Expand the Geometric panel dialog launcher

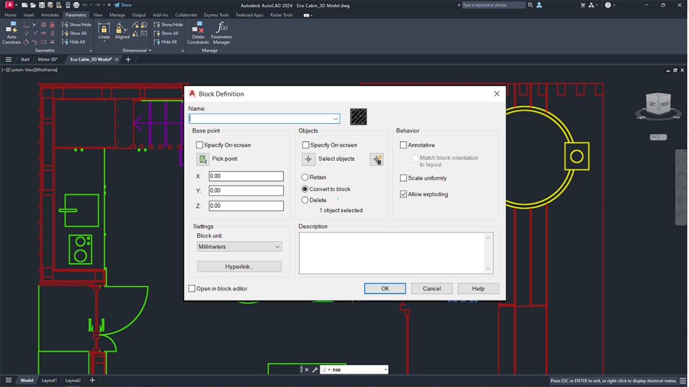pos(91,50)
